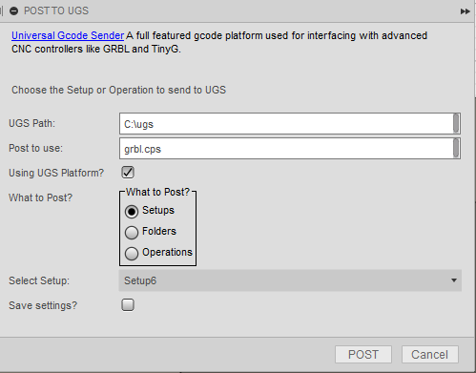476x373 pixels.
Task: Click the POST TO UGS title text
Action: coord(56,10)
